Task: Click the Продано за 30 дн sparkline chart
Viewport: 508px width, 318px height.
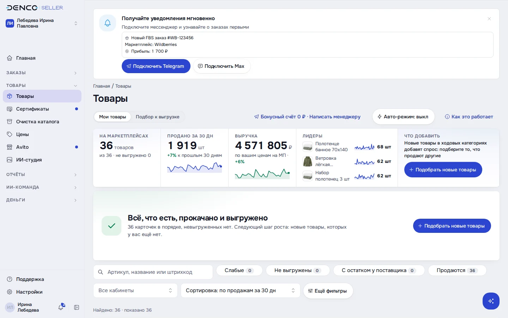Action: [194, 167]
